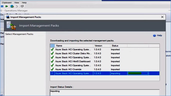171x96 pixels.
Task: Click Imported status of Override row
Action: pos(115,69)
